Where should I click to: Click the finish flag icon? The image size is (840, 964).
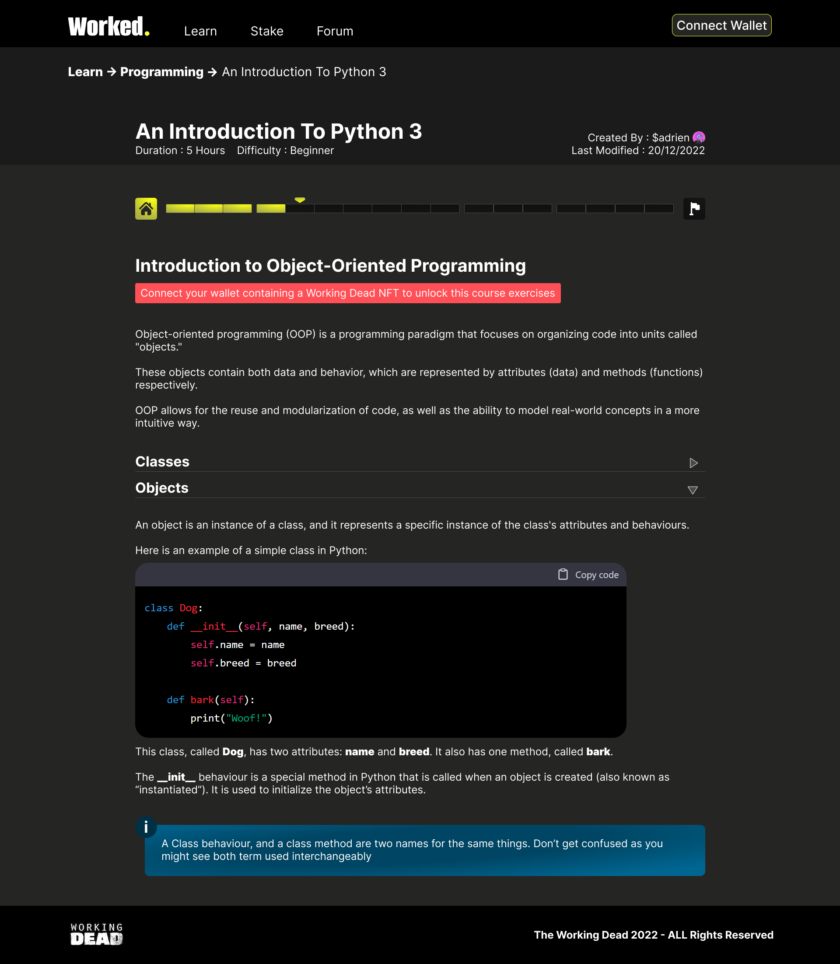[694, 209]
